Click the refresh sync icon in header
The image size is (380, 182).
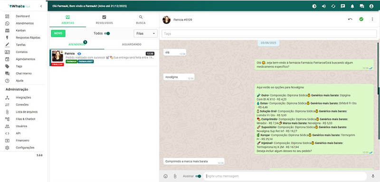333,6
